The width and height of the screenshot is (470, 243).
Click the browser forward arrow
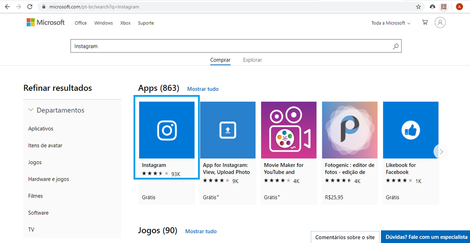click(x=18, y=6)
